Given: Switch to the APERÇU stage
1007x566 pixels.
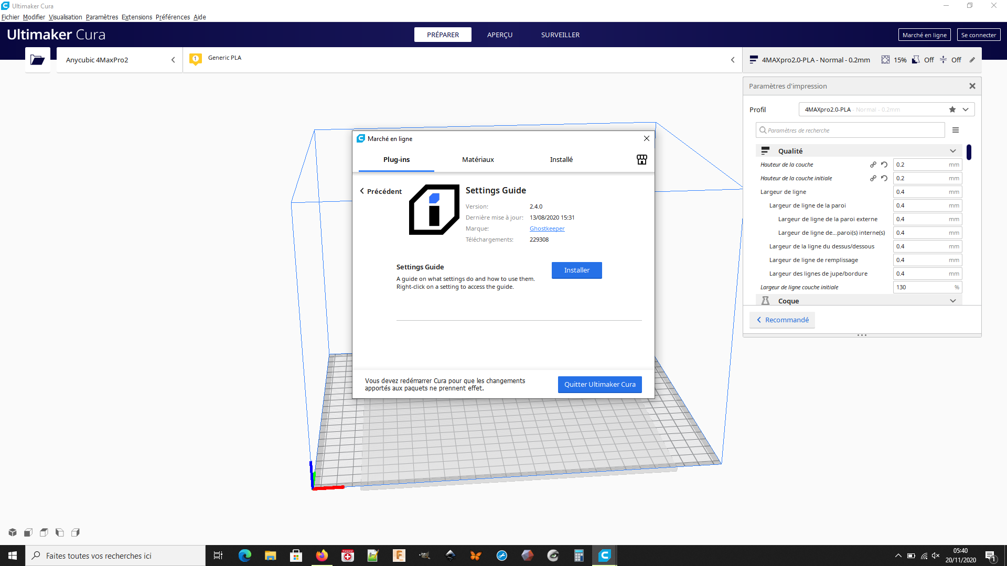Looking at the screenshot, I should click(500, 35).
